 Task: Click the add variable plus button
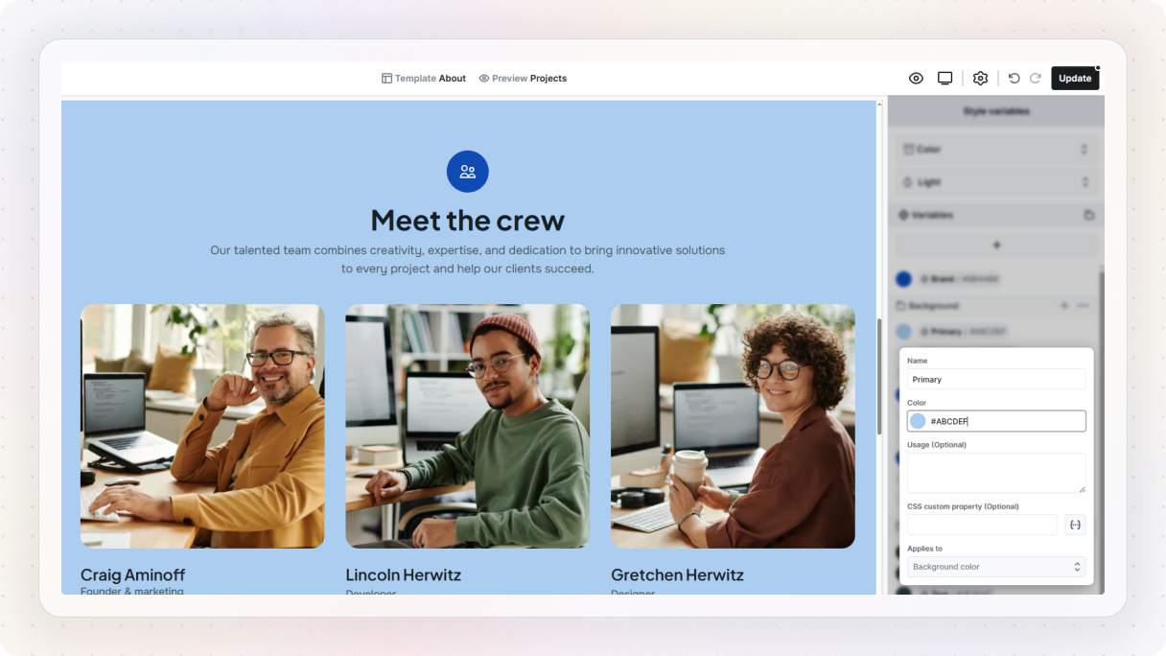(x=996, y=246)
